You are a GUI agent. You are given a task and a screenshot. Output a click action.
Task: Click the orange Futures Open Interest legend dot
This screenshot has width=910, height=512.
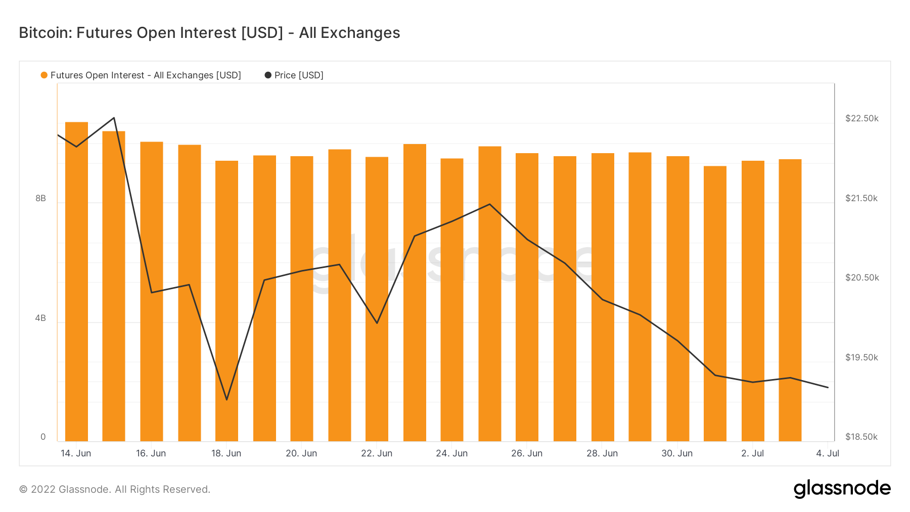coord(44,75)
